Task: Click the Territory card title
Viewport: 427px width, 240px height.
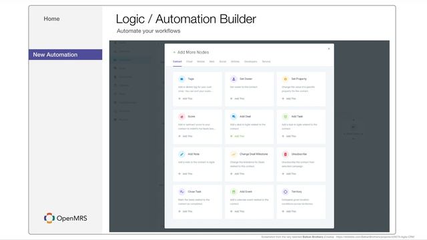Action: 296,191
